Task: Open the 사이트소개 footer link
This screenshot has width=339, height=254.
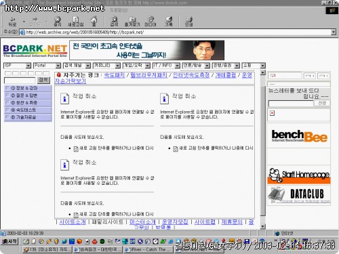Action: click(x=73, y=222)
